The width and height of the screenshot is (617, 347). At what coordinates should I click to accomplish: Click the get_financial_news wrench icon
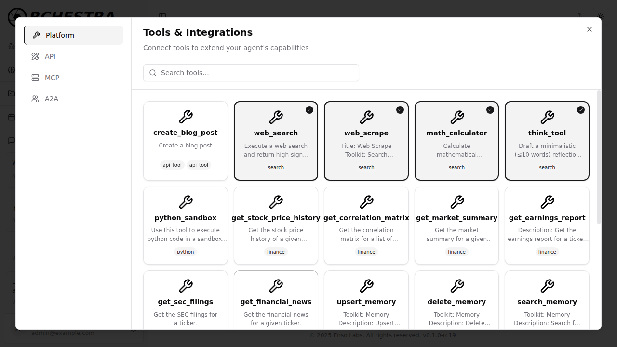(x=276, y=286)
